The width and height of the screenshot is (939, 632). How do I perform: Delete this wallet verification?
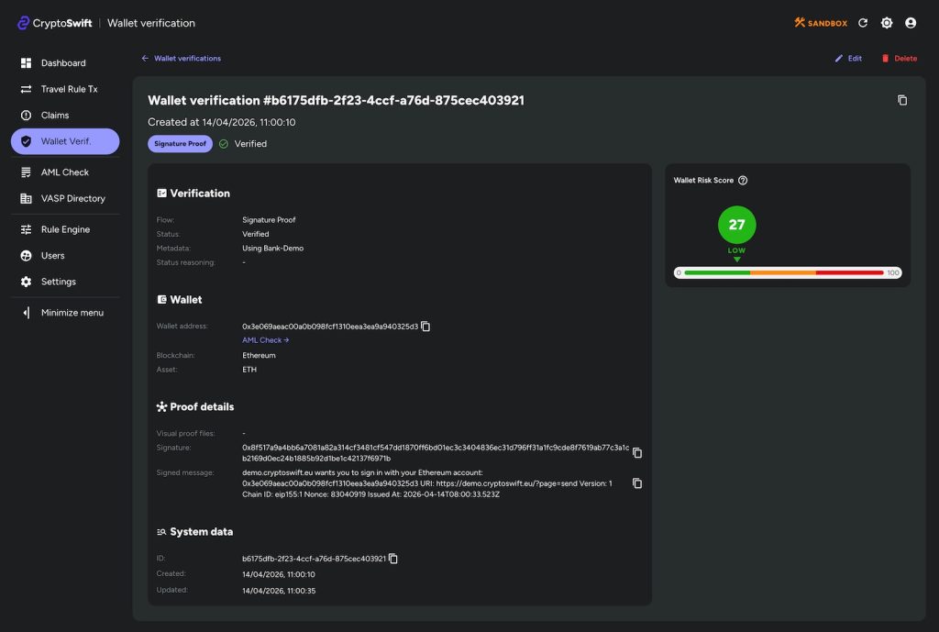(899, 59)
